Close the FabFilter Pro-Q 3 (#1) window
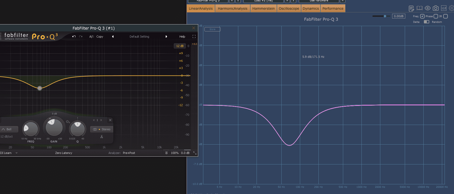Image resolution: width=454 pixels, height=194 pixels. point(194,28)
